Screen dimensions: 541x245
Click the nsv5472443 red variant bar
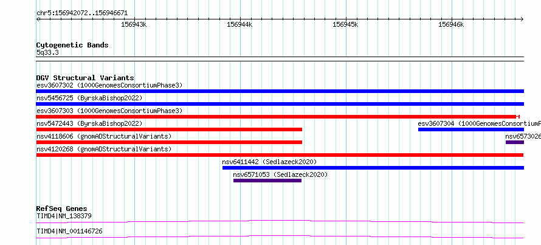click(169, 129)
